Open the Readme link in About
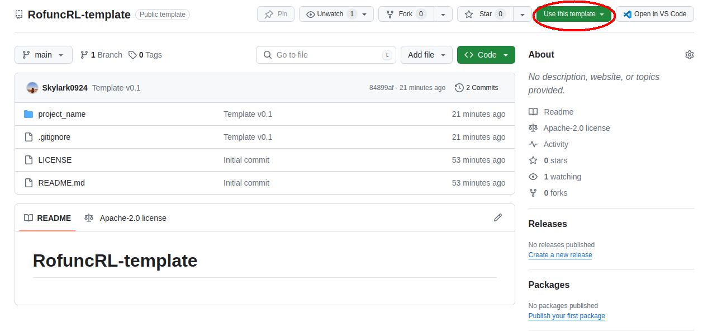Image resolution: width=703 pixels, height=336 pixels. [x=551, y=112]
